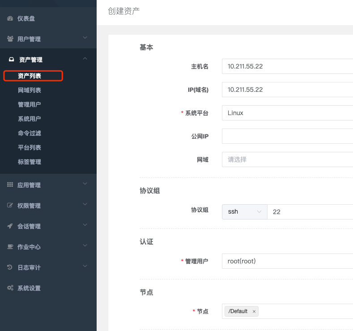The height and width of the screenshot is (331, 353).
Task: Select 管理用户 sidebar menu item
Action: point(30,104)
